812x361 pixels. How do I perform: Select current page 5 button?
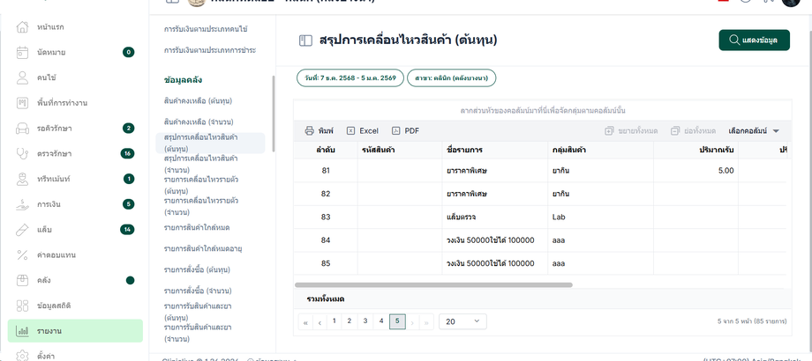(x=397, y=321)
